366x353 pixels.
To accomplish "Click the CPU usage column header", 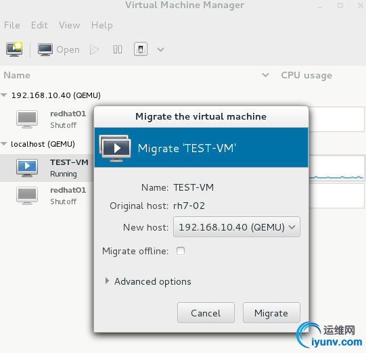I will (x=306, y=75).
